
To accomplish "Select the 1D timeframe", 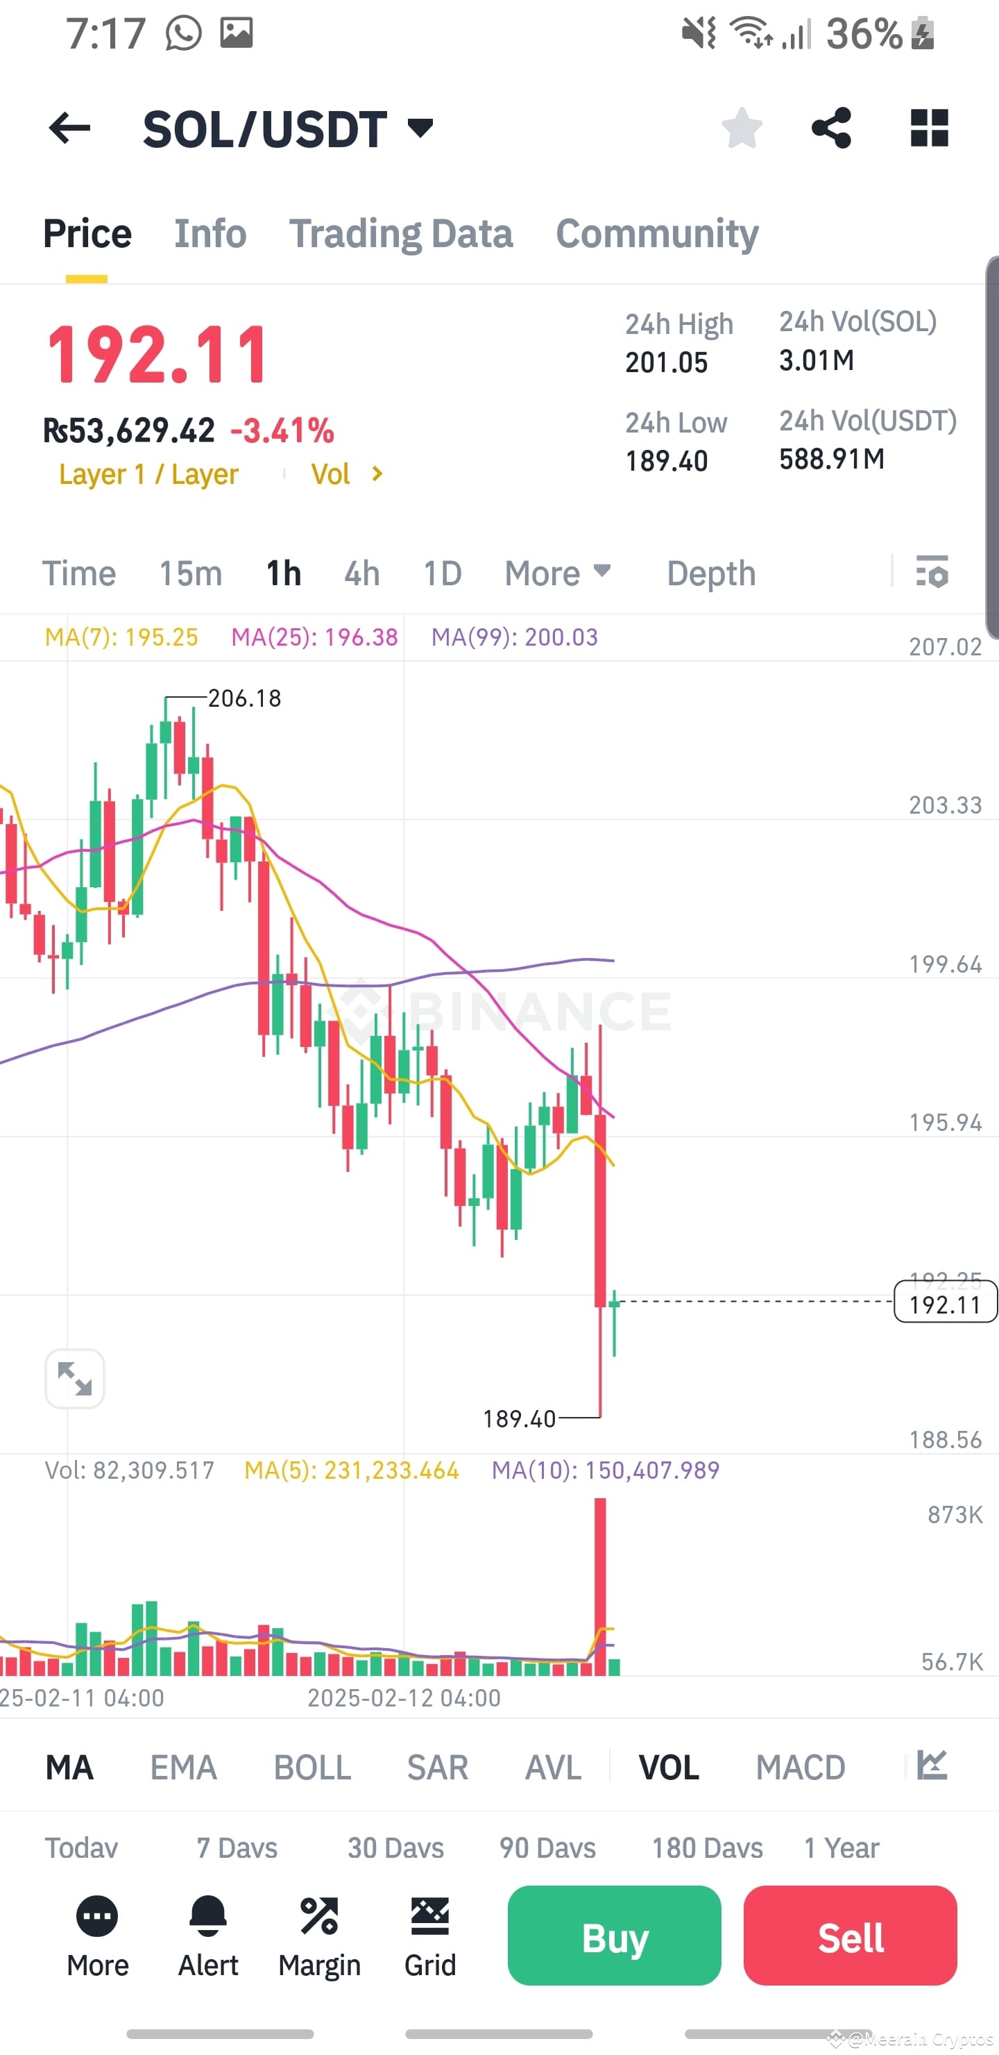I will tap(441, 573).
